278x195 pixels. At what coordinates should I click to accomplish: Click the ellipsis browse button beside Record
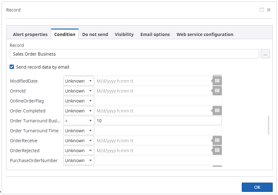coord(265,54)
